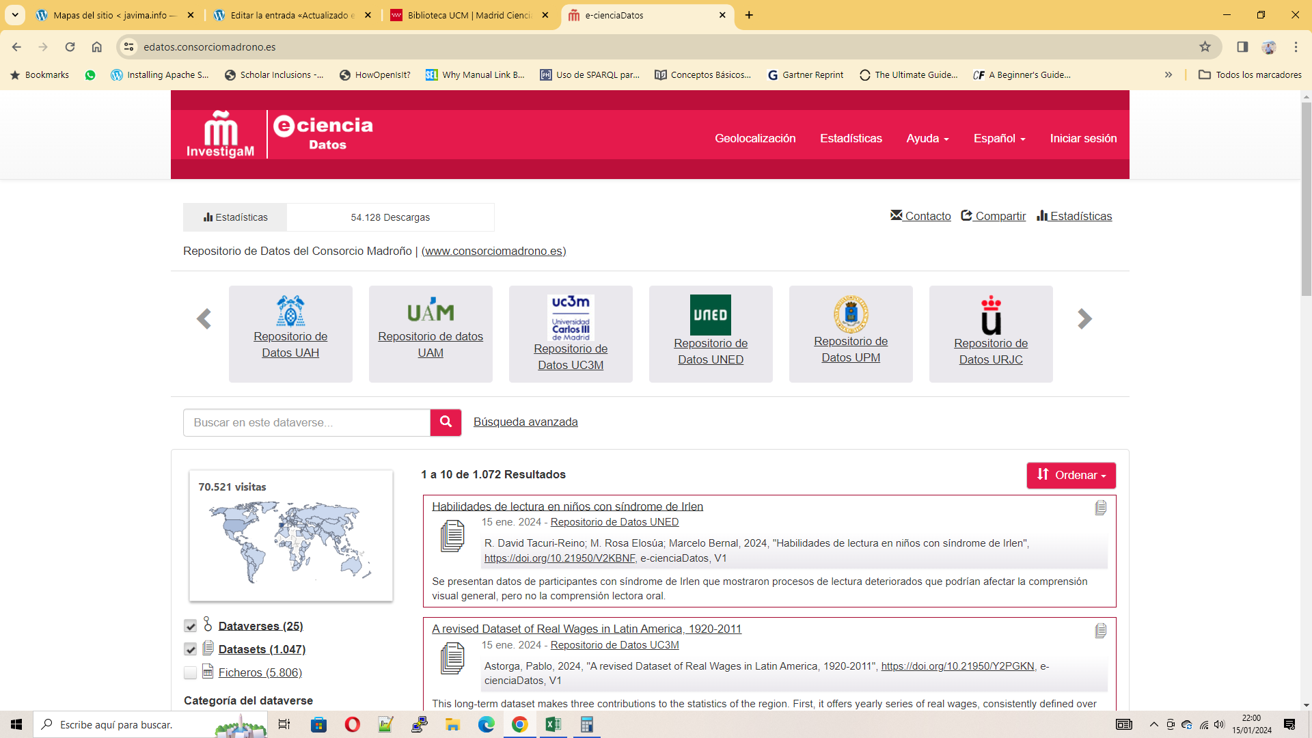Open the Ordenar sort dropdown

pyautogui.click(x=1071, y=476)
